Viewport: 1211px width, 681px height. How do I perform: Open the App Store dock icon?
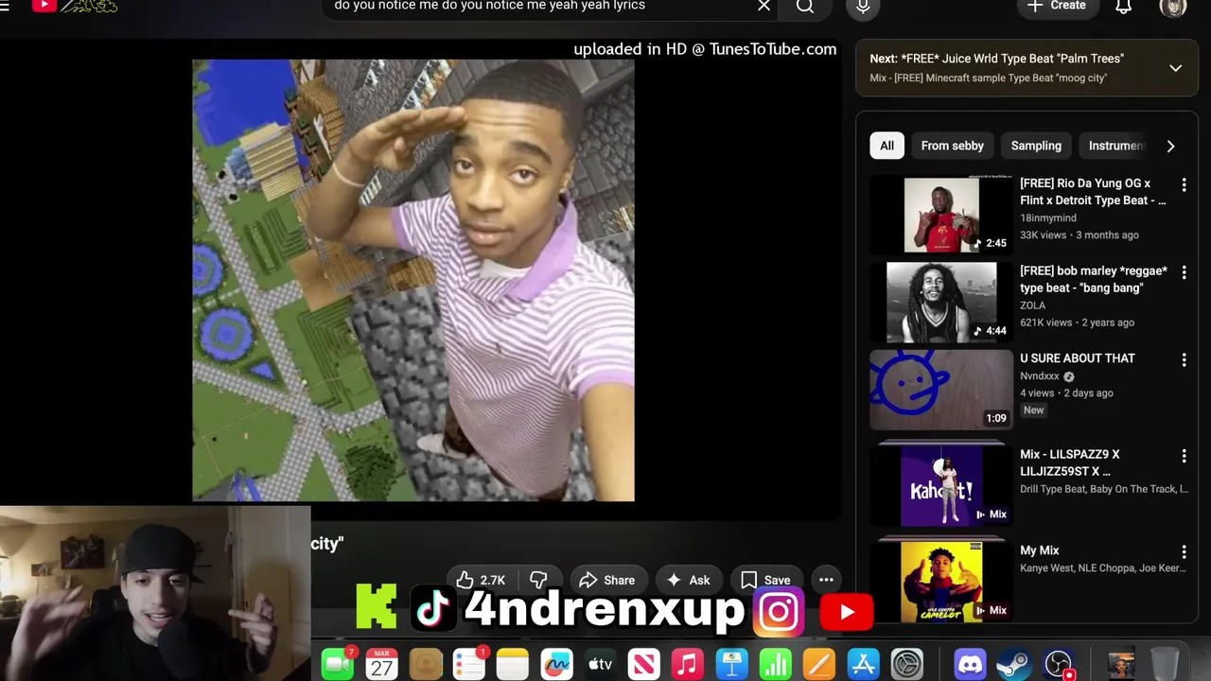(863, 664)
